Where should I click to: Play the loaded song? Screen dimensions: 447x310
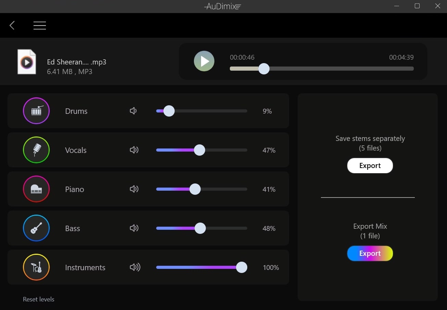pyautogui.click(x=204, y=61)
